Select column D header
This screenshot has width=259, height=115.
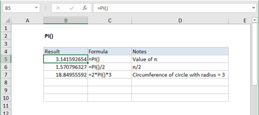pos(180,20)
